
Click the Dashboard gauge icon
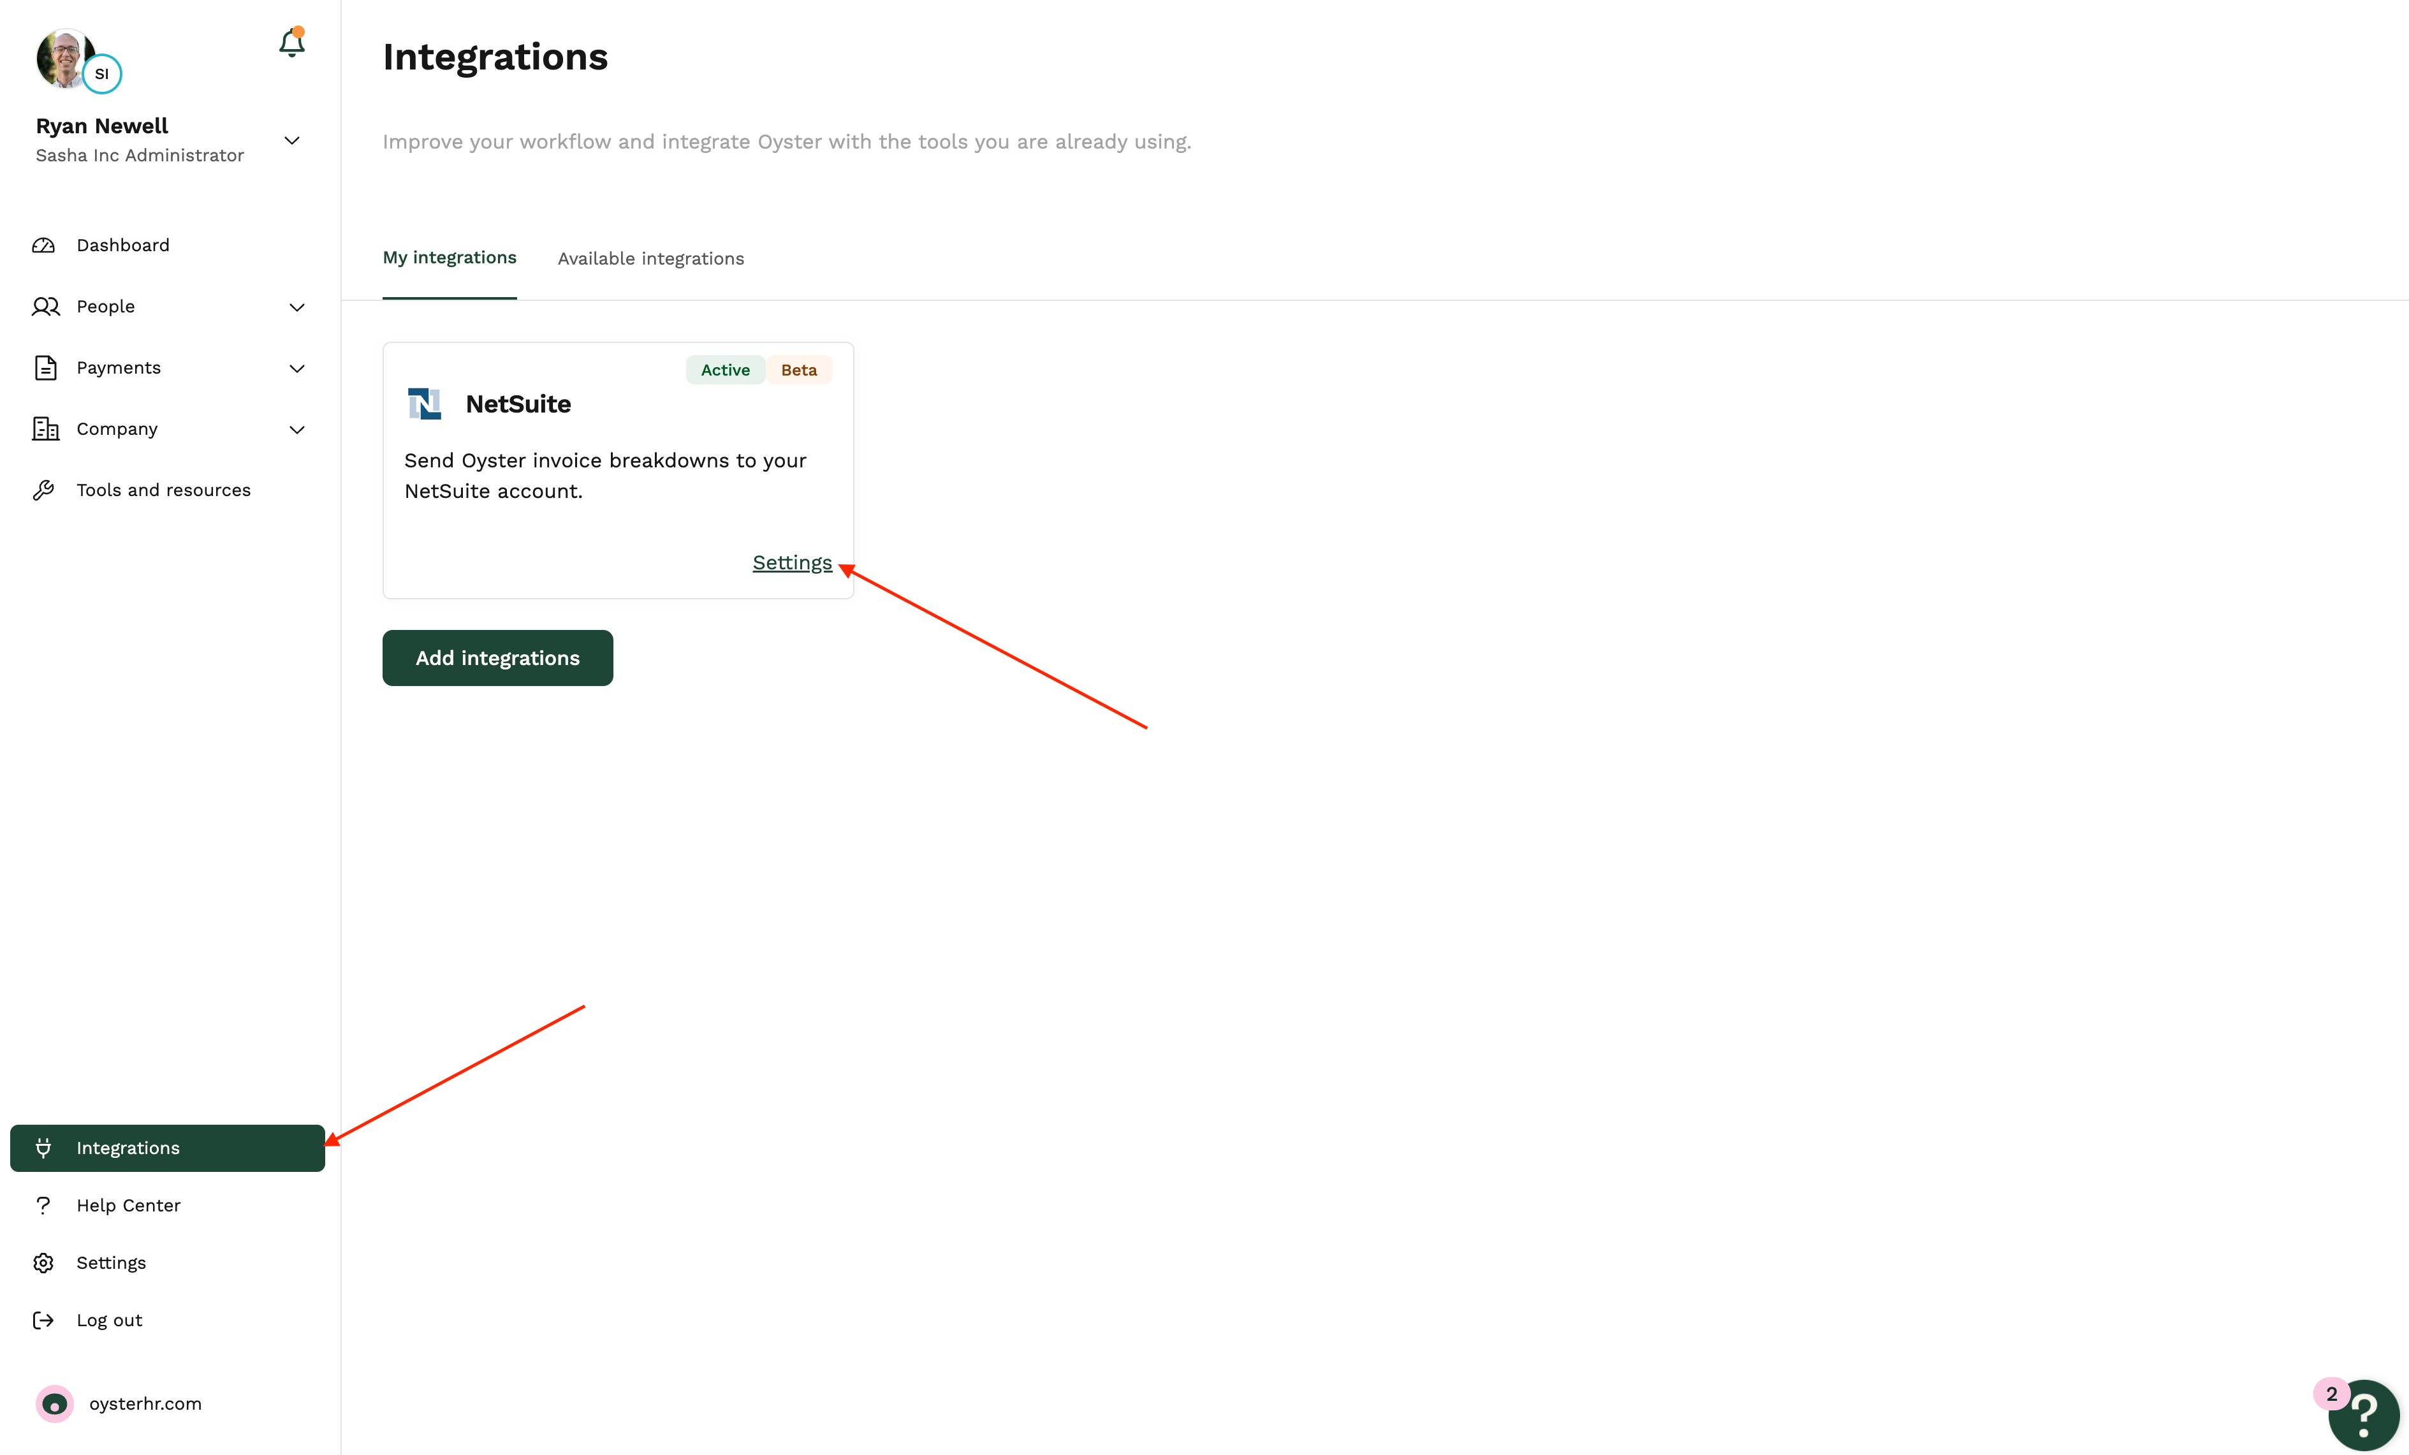click(44, 245)
